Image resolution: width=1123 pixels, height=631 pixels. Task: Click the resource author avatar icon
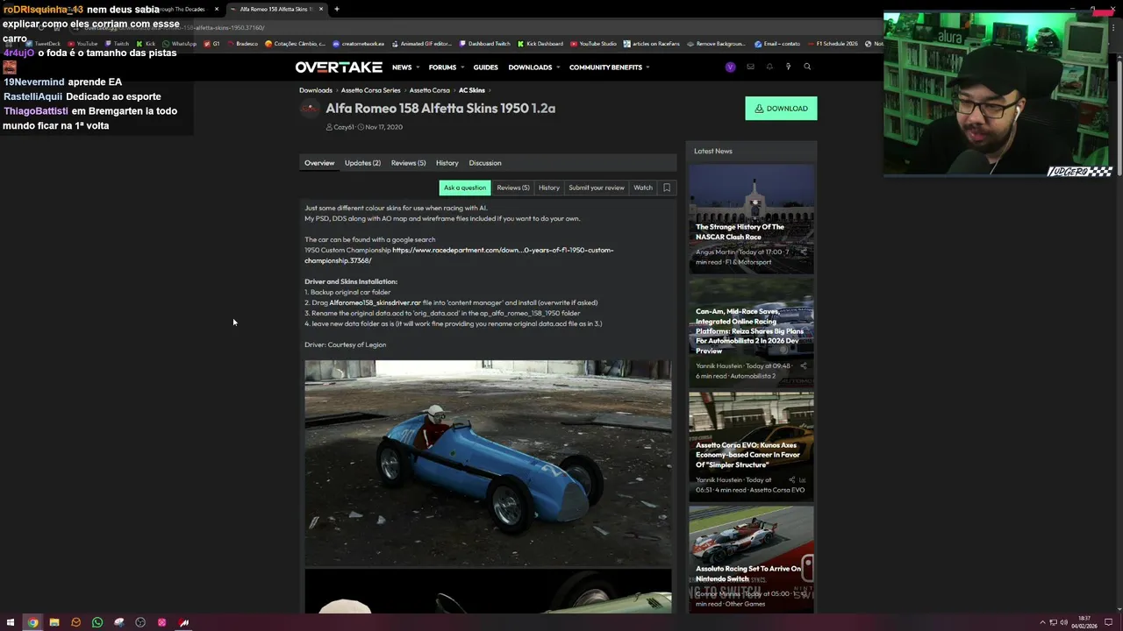click(310, 108)
